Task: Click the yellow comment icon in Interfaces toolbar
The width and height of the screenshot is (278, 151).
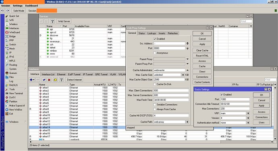Action: (x=55, y=80)
